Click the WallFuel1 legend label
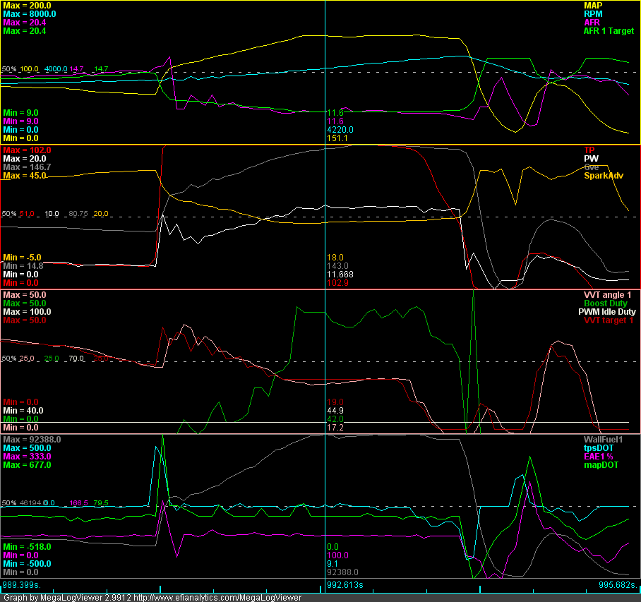641x602 pixels. 603,440
